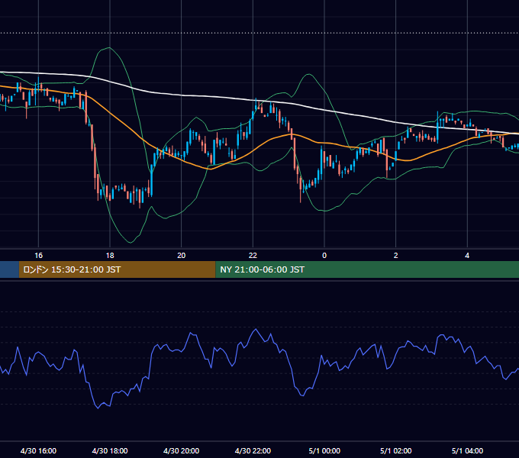Click the 5/1 02:00 date label
The width and height of the screenshot is (519, 458).
tap(396, 450)
